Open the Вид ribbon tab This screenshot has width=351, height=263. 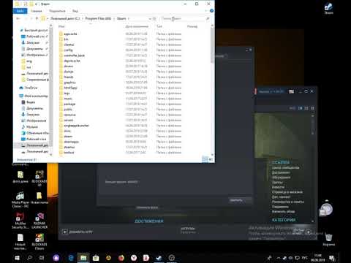75,11
